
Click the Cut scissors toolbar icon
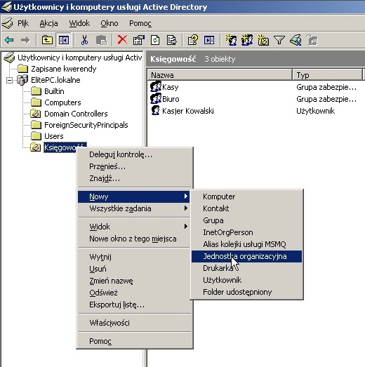coord(84,40)
